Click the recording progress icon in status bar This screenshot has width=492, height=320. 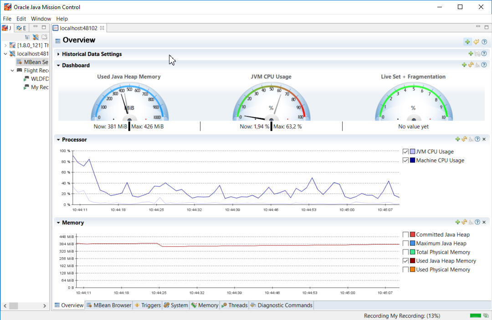486,315
